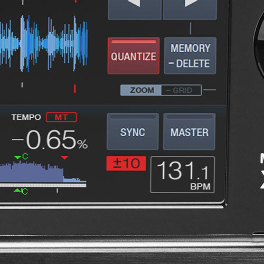
Task: Select the ZOOM mode segment
Action: pos(141,90)
